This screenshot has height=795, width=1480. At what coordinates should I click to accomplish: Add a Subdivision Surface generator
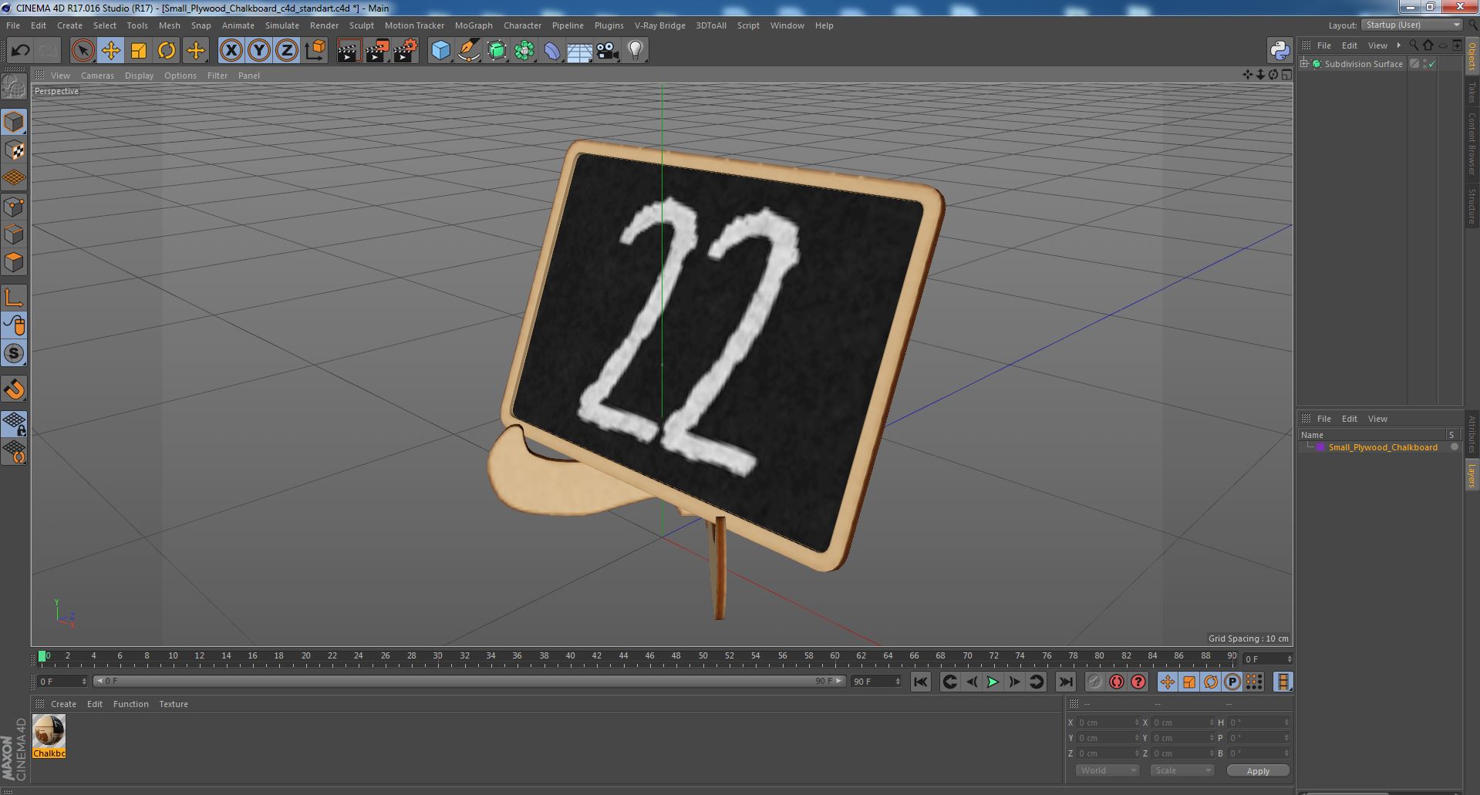click(x=497, y=51)
